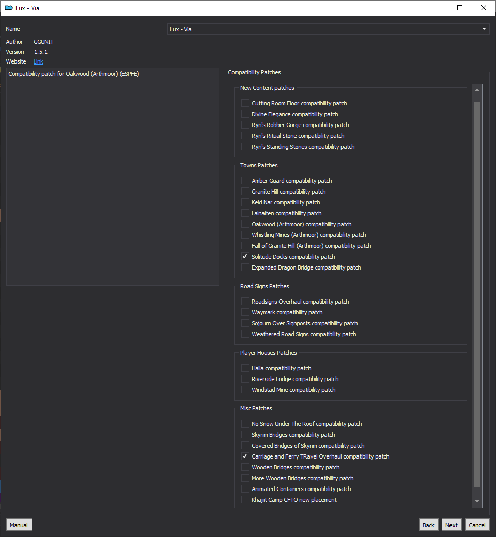Open the Name dropdown showing Lux - Via
The image size is (496, 537).
tap(328, 29)
